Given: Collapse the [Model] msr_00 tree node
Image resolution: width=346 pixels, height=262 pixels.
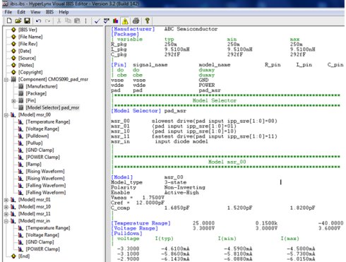Looking at the screenshot, I should (x=6, y=115).
